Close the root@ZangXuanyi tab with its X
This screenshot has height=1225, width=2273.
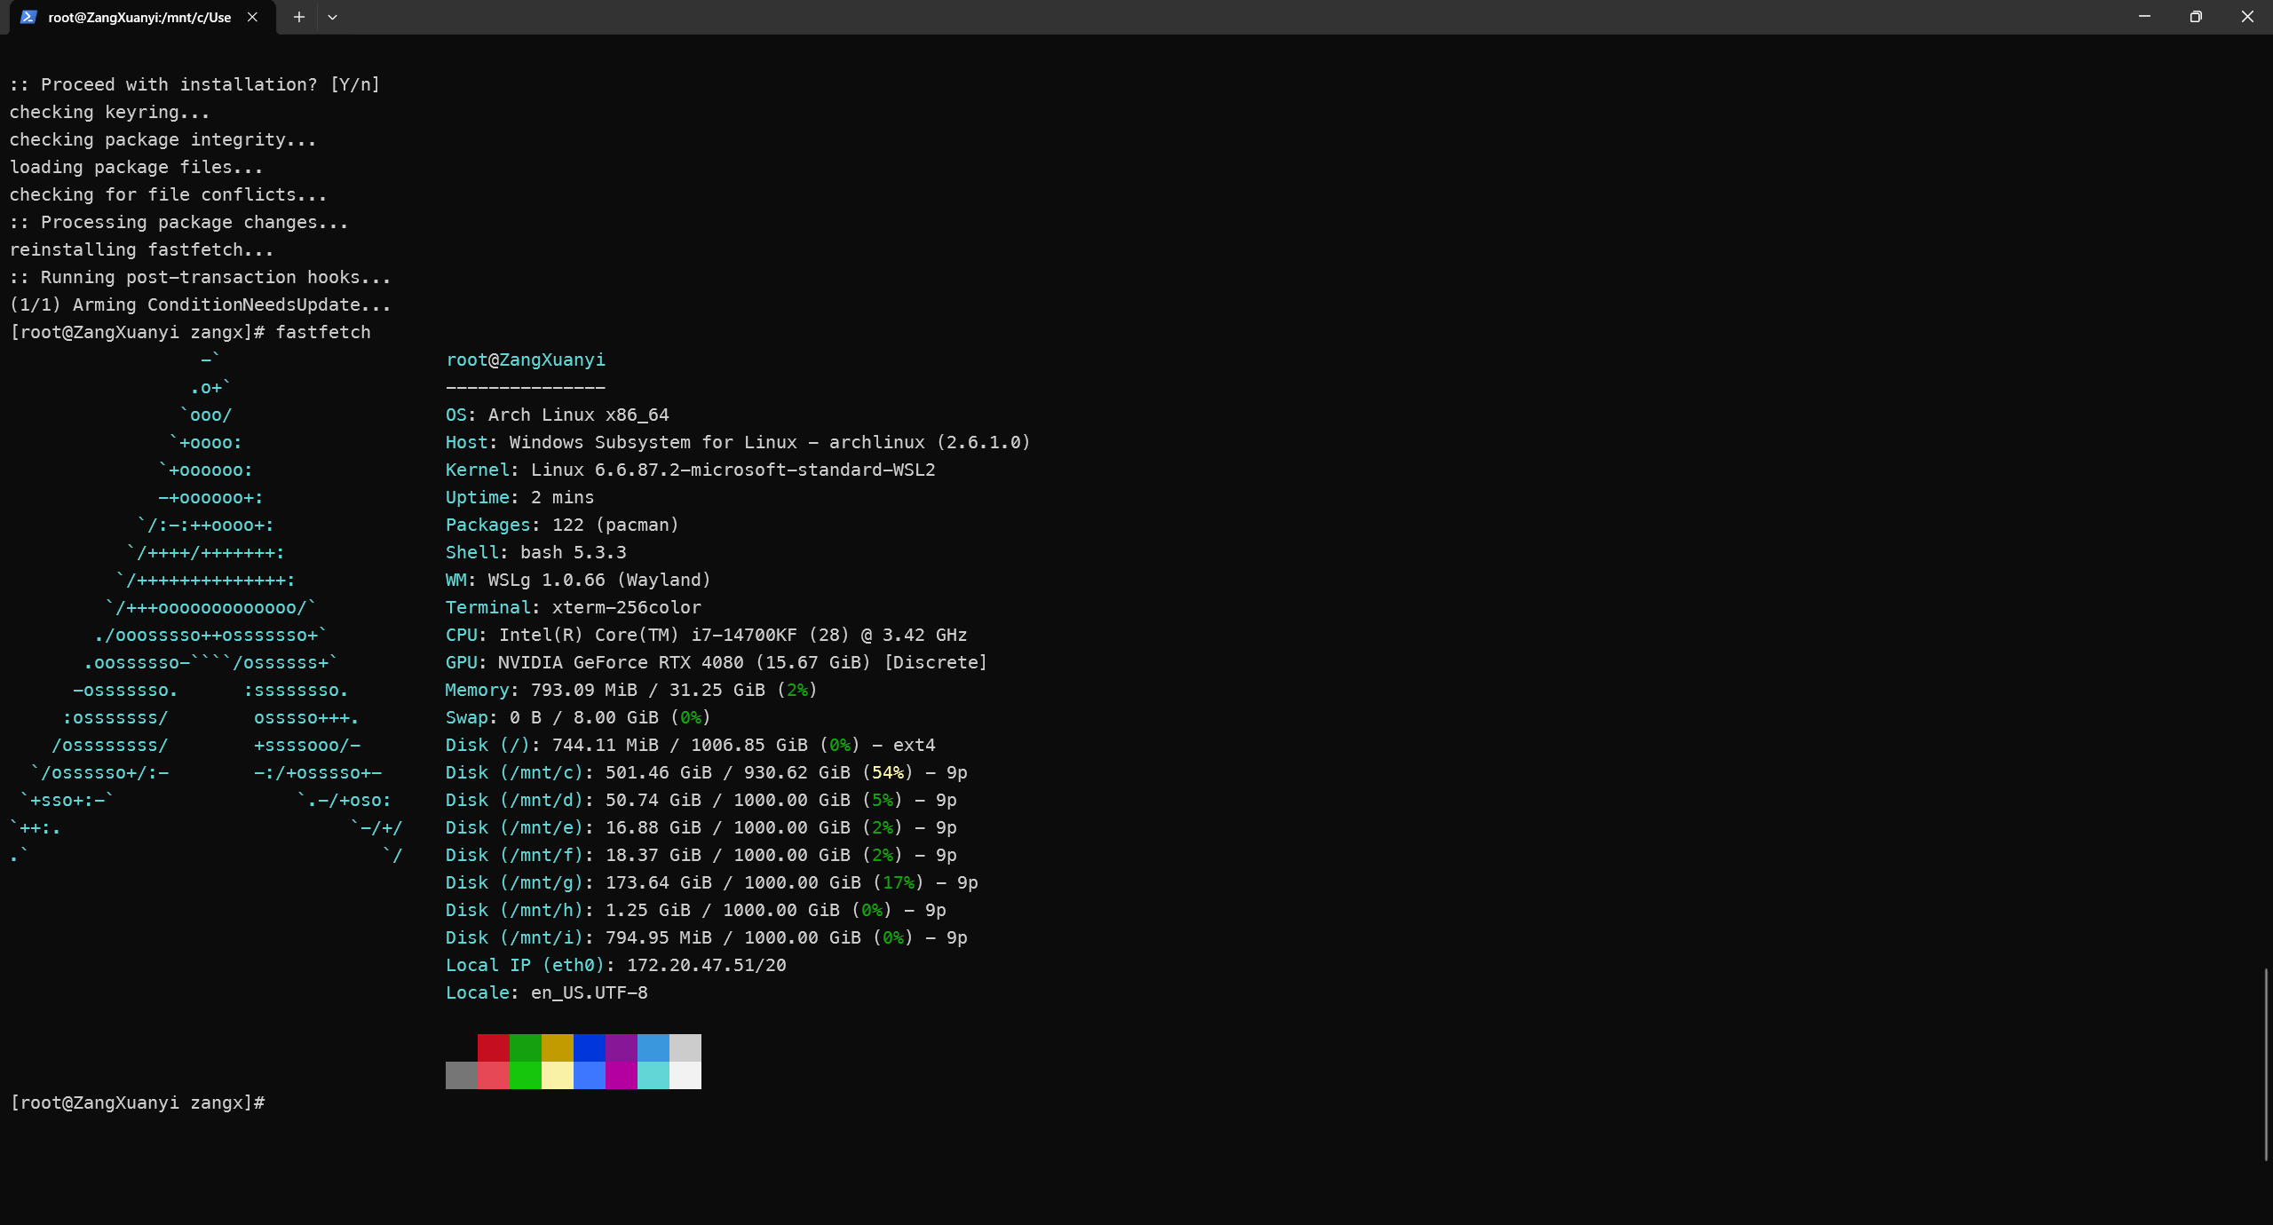[252, 17]
